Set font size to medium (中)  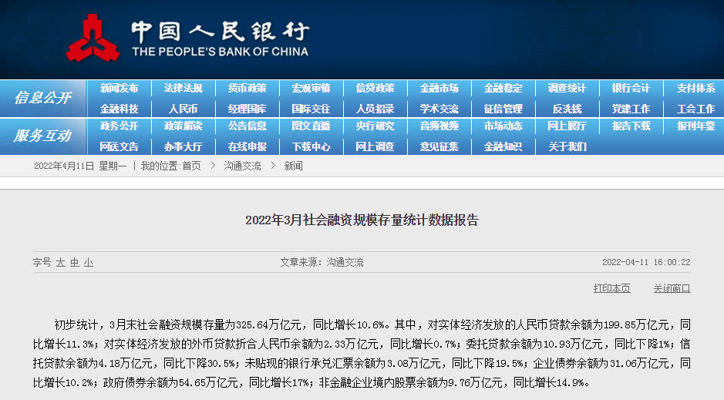(x=74, y=263)
